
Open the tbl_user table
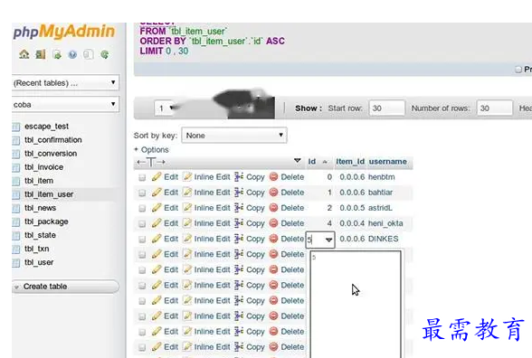(x=39, y=262)
